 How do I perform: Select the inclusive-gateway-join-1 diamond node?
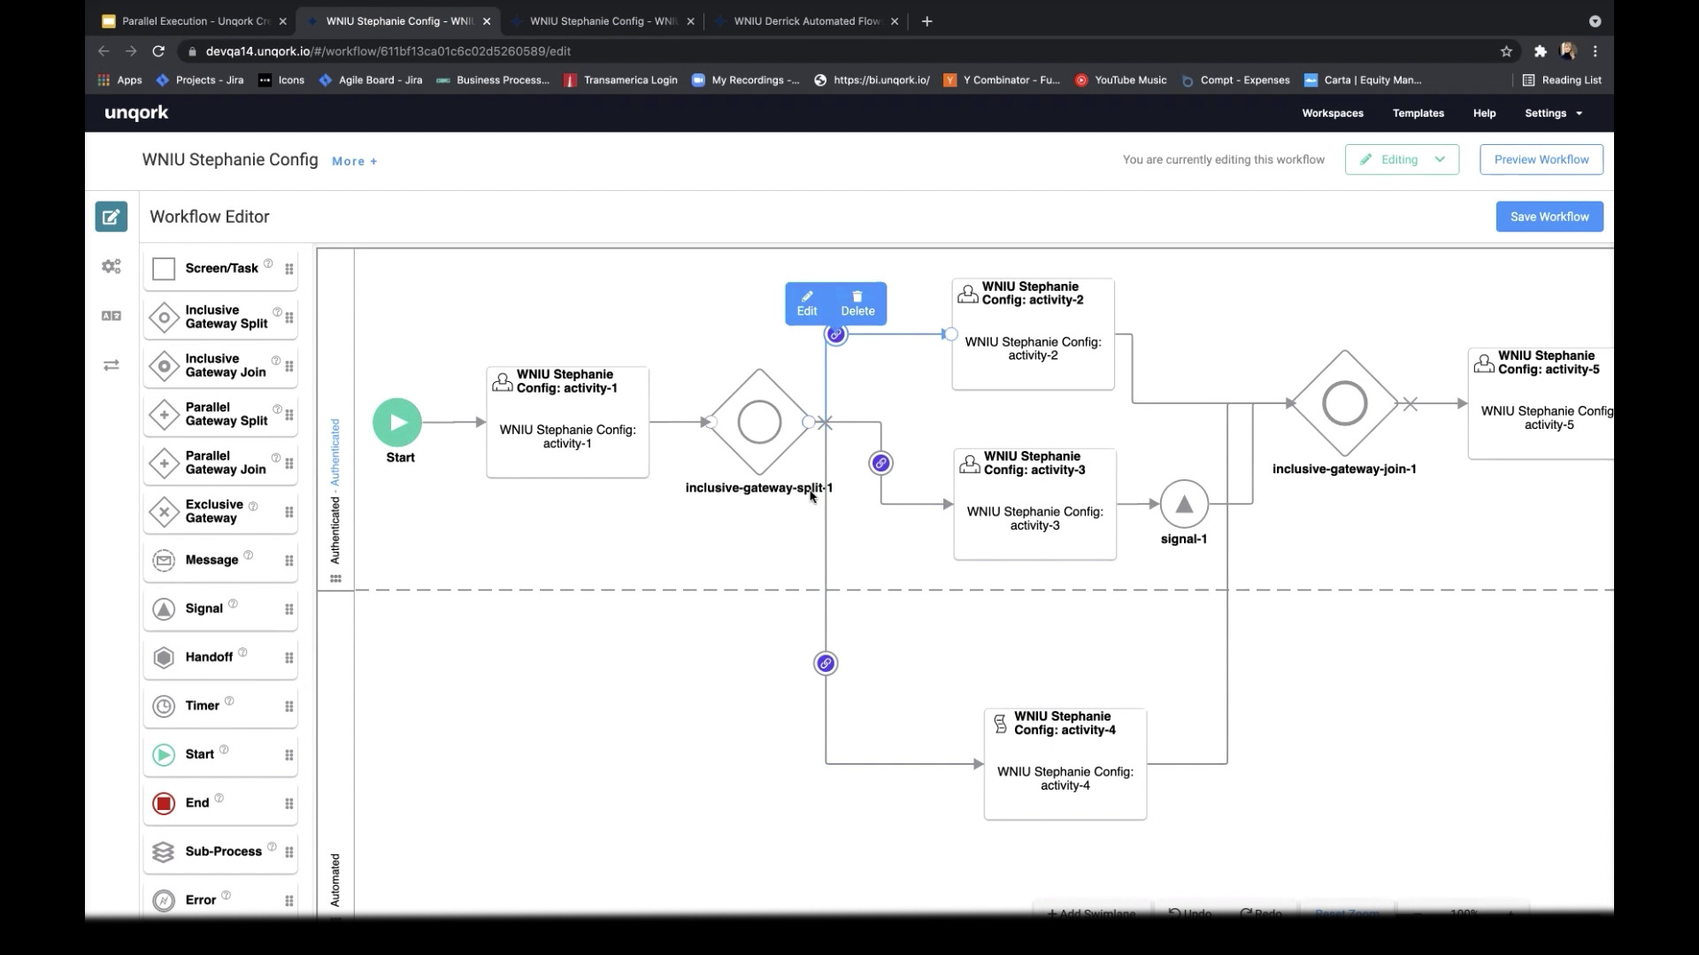click(x=1344, y=403)
